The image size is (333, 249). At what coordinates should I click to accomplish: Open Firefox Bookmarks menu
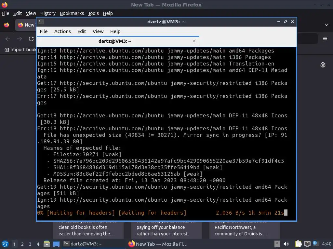tap(72, 13)
